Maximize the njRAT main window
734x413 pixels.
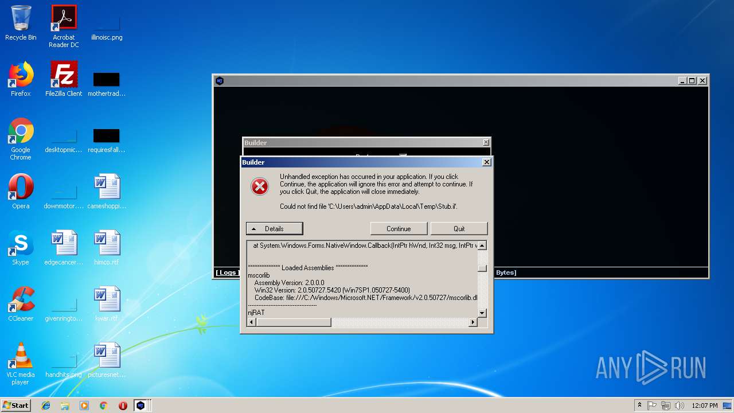pos(692,81)
